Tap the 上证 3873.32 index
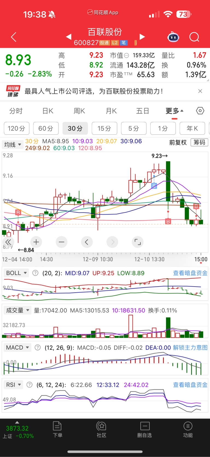The image size is (210, 457). [18, 432]
